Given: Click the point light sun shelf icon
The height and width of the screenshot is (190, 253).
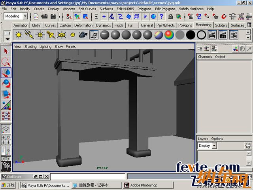Looking at the screenshot, I should click(x=19, y=35).
